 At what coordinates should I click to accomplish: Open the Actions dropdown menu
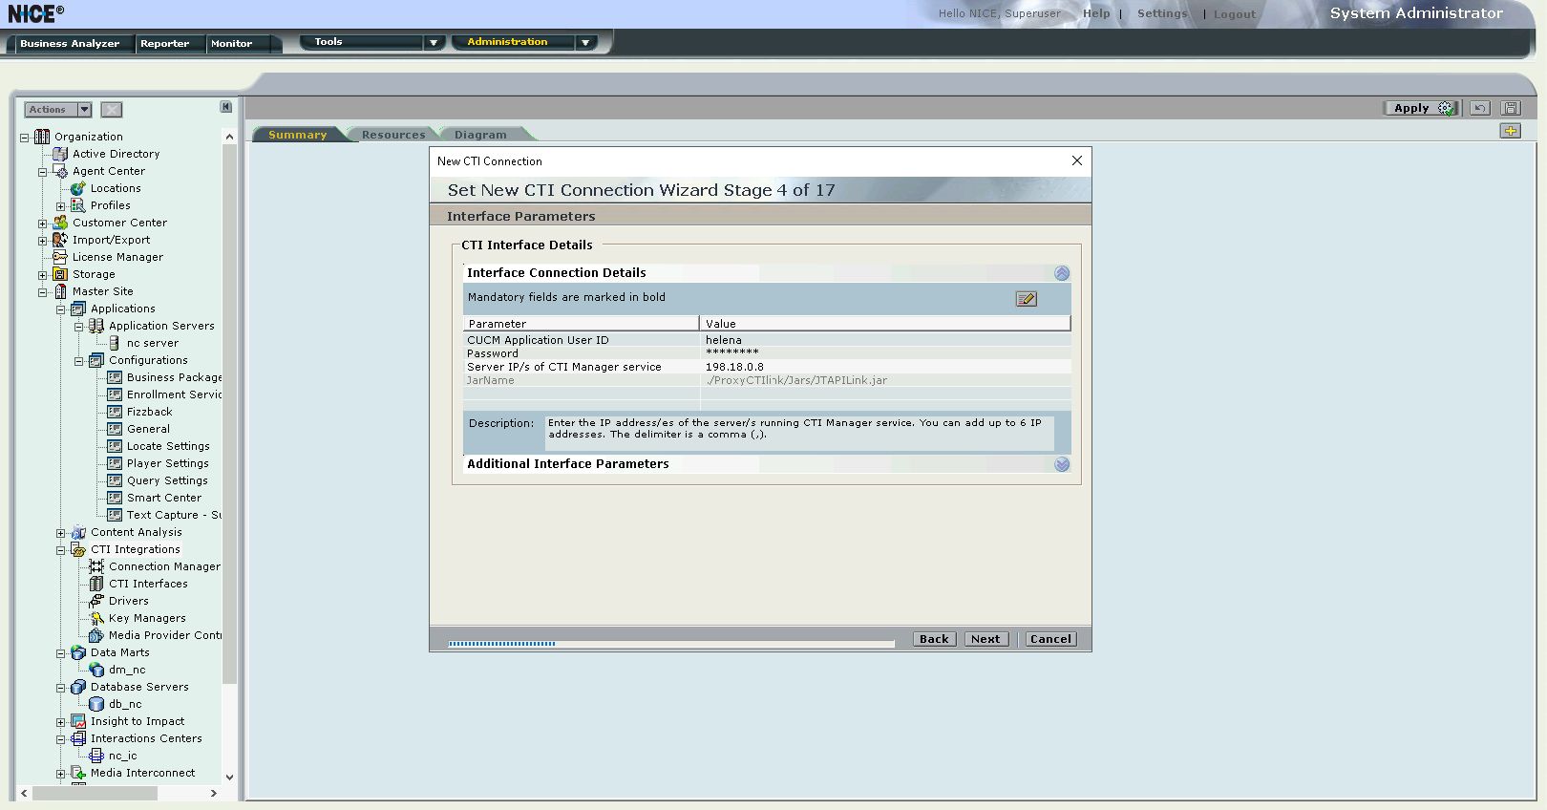[x=57, y=110]
